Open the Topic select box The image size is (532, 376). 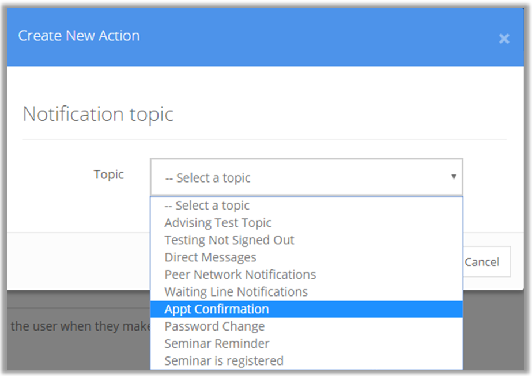coord(305,177)
